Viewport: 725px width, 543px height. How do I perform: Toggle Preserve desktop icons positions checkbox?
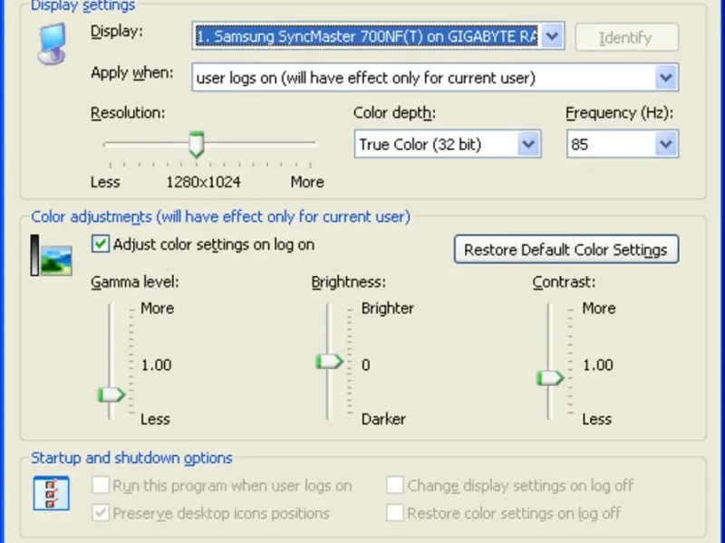click(101, 513)
